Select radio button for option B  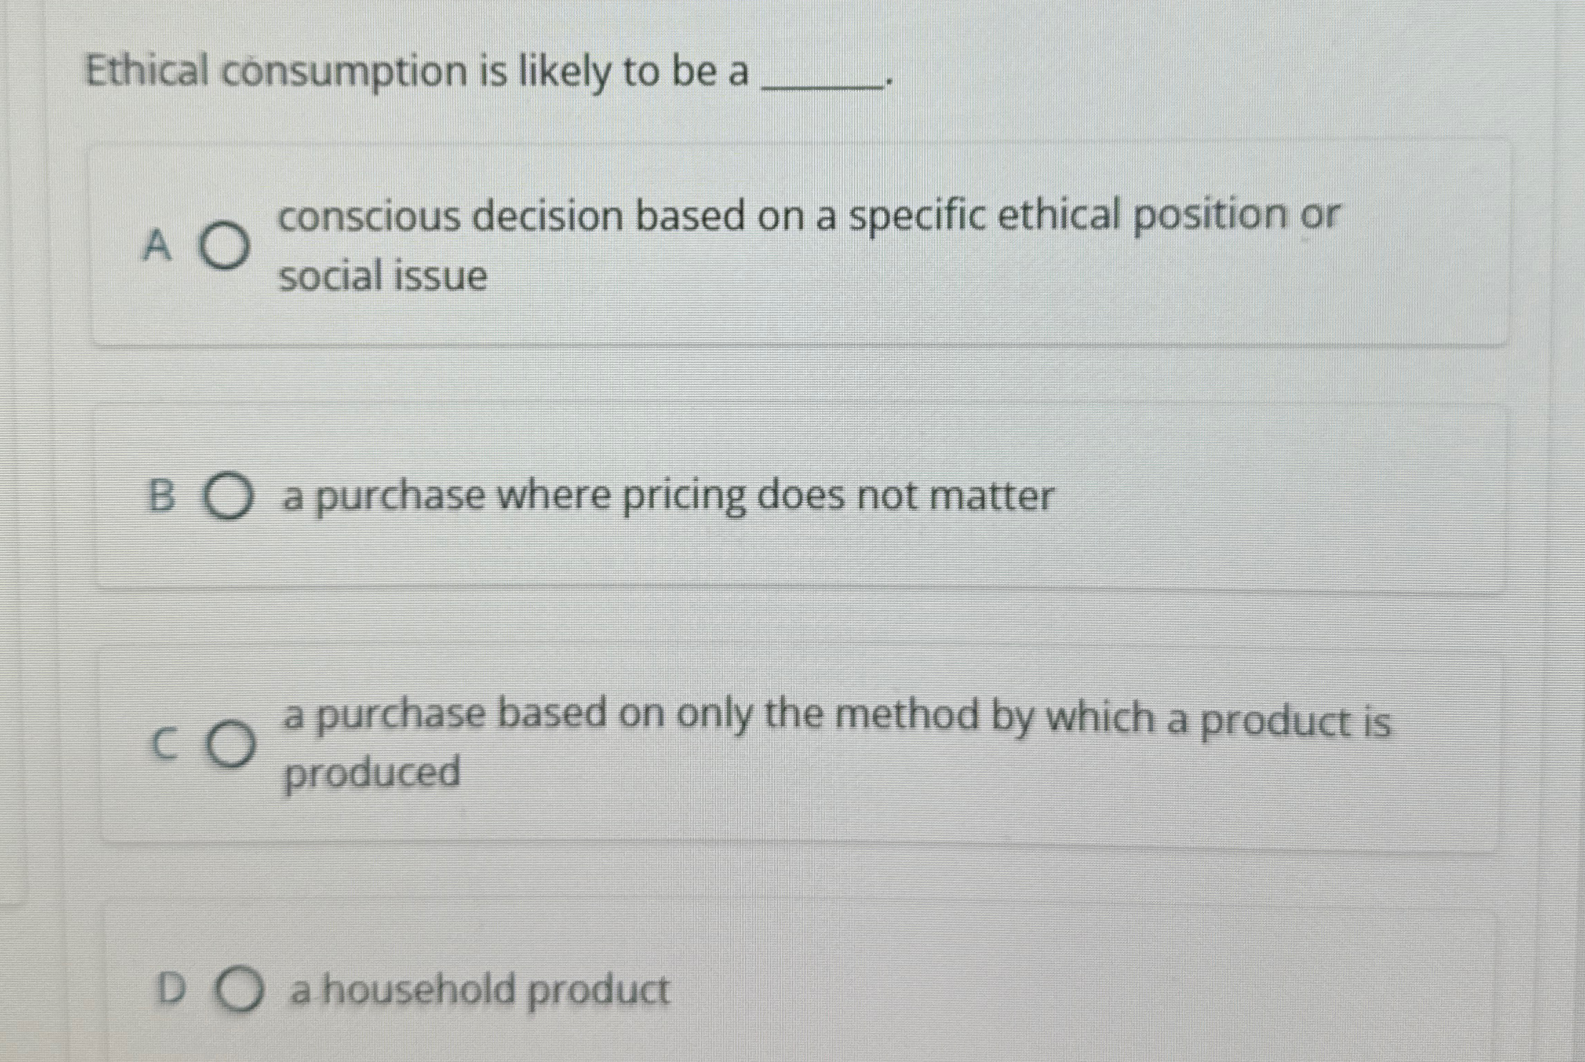coord(228,496)
